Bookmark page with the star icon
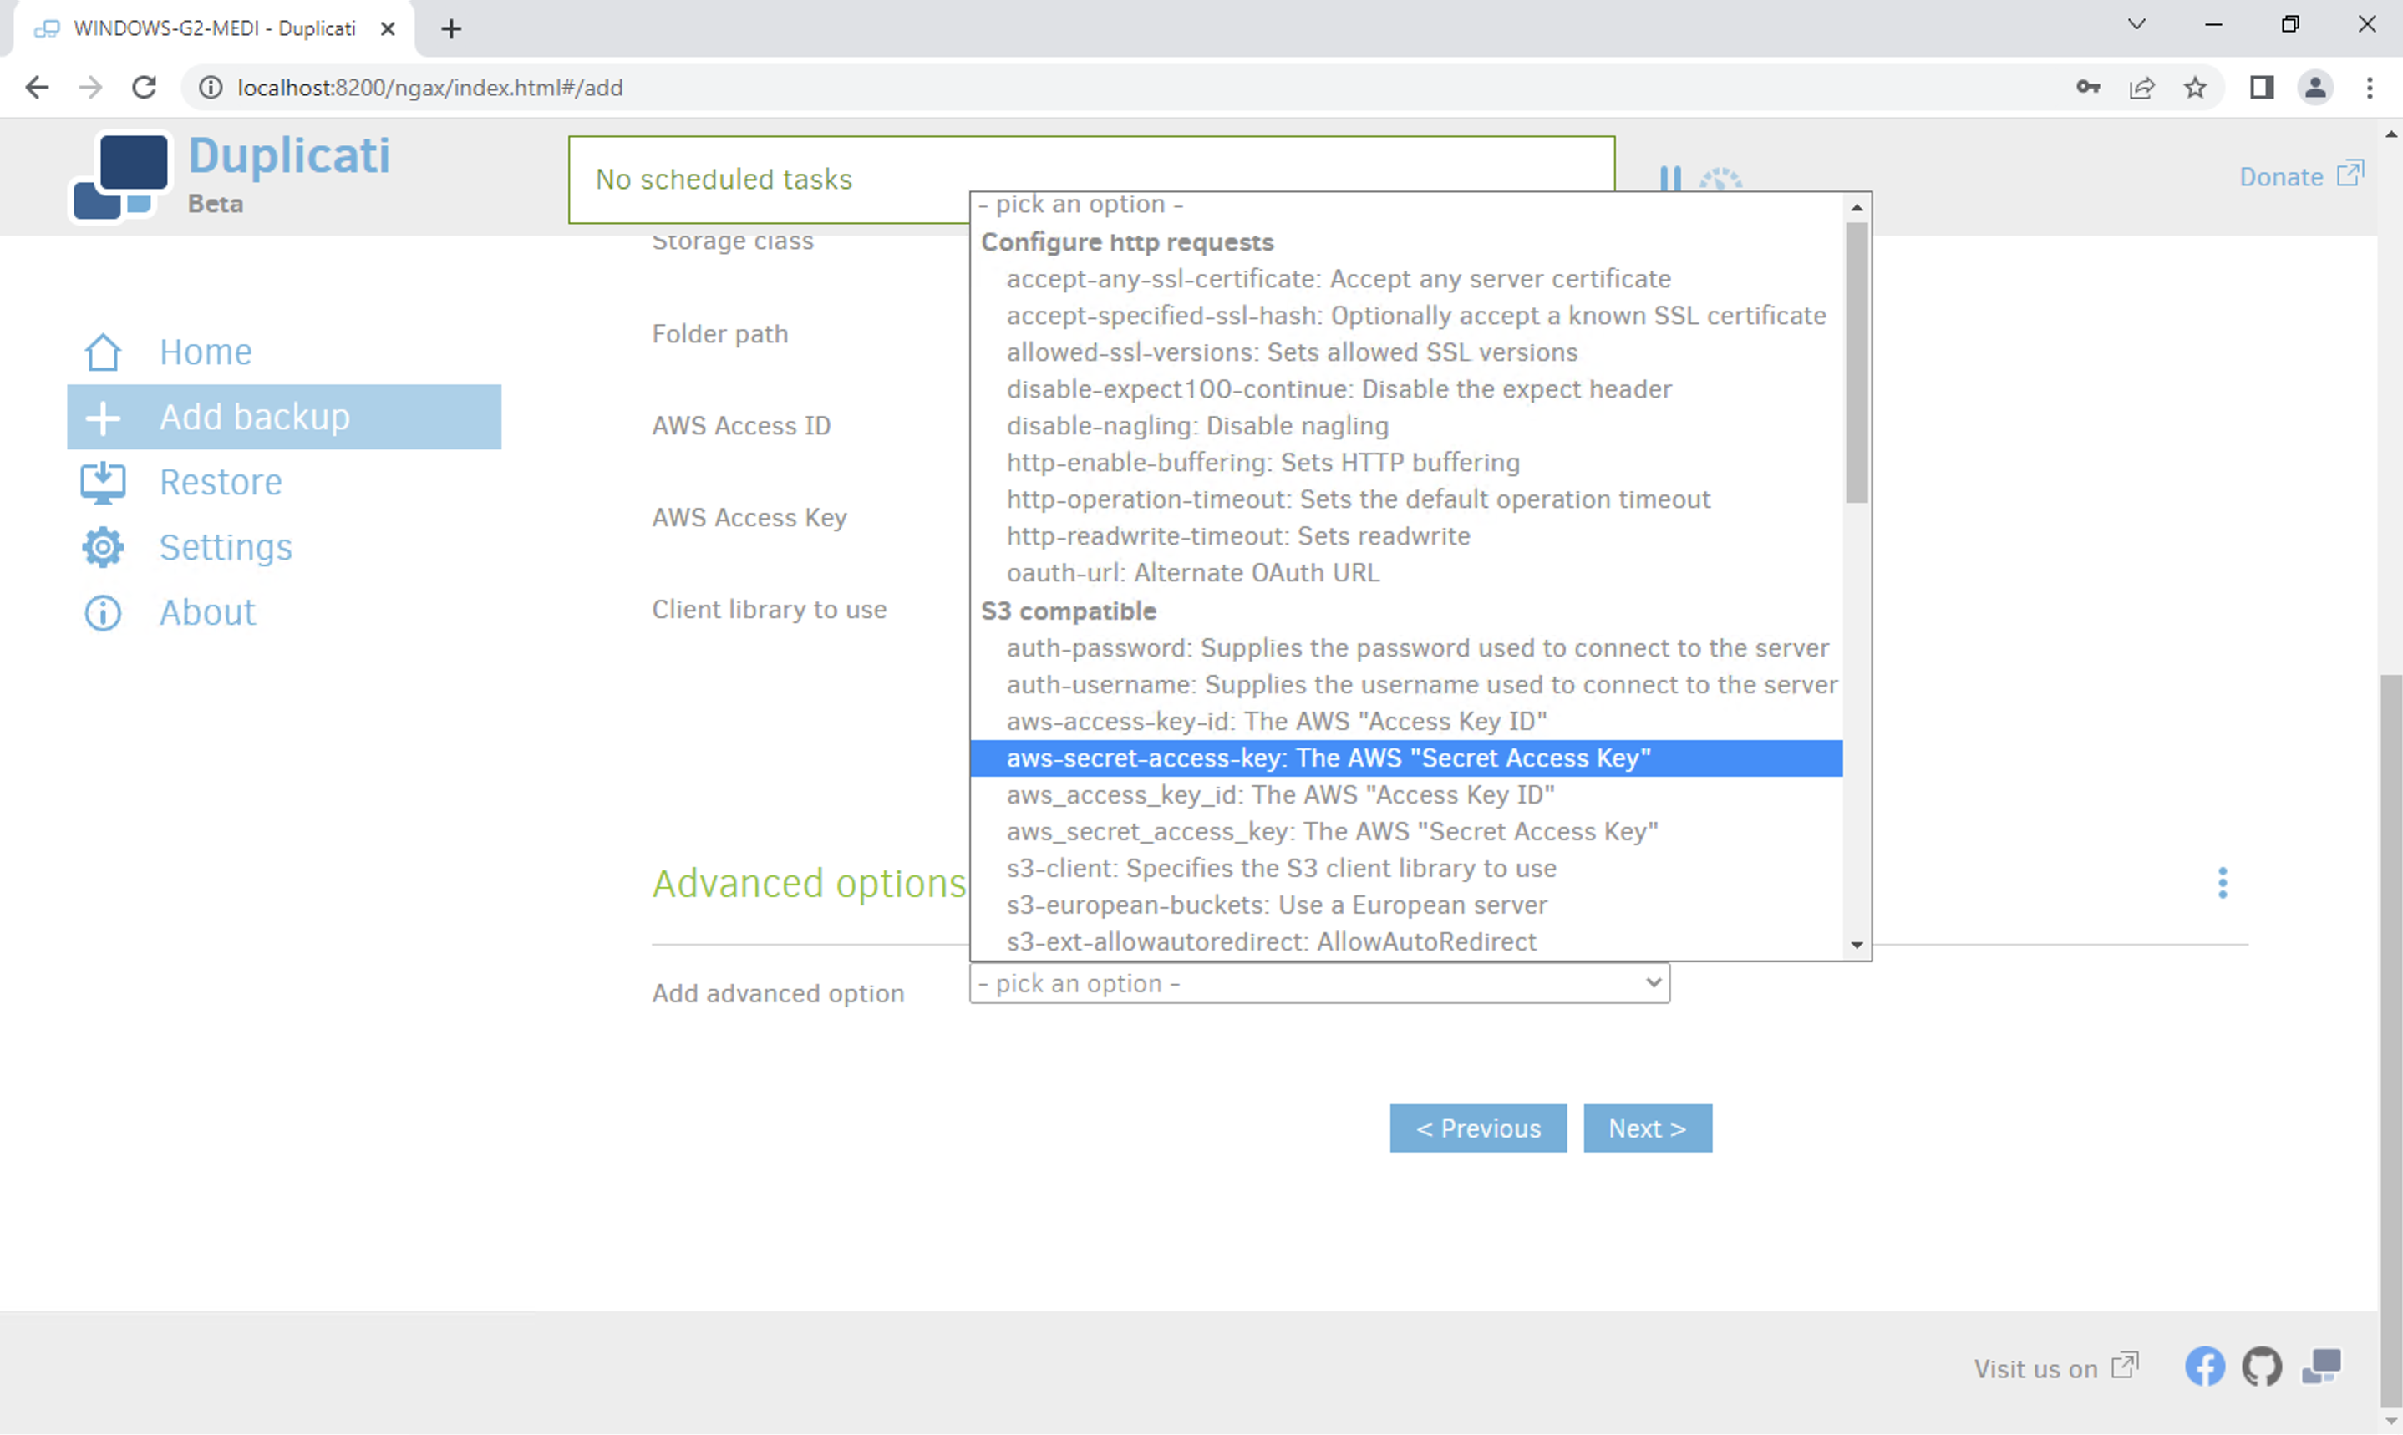The height and width of the screenshot is (1435, 2403). (x=2195, y=88)
